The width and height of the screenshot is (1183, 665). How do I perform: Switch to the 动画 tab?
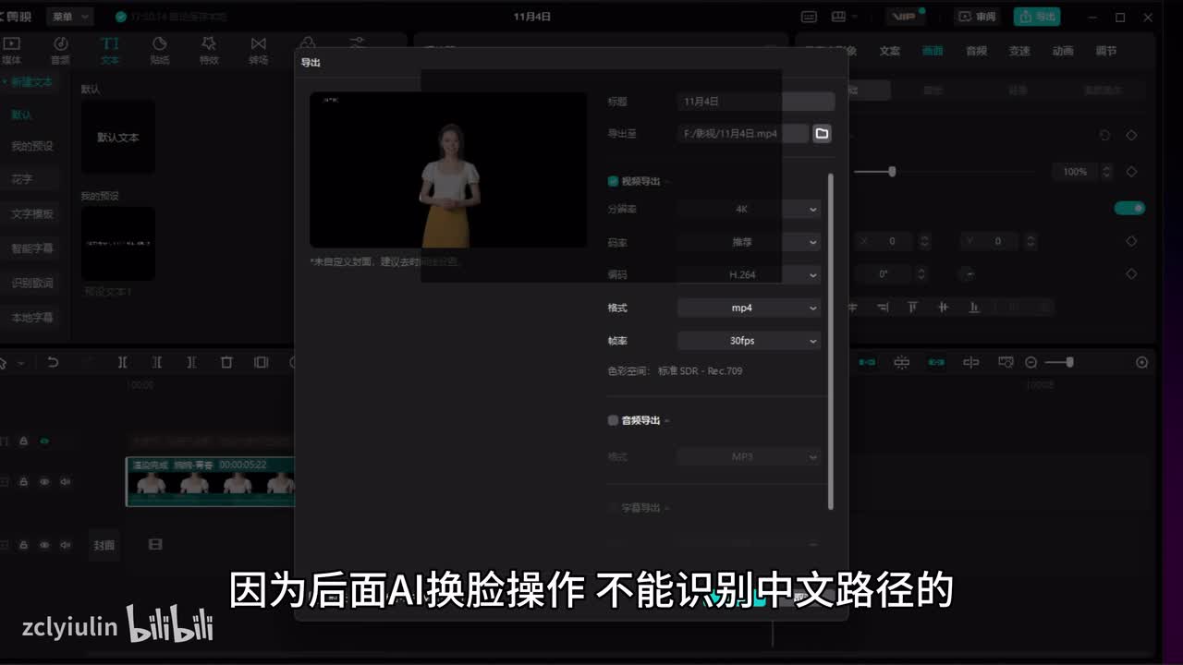[x=1063, y=51]
